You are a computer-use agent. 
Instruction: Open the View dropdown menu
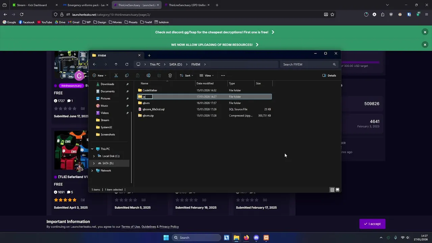[207, 76]
